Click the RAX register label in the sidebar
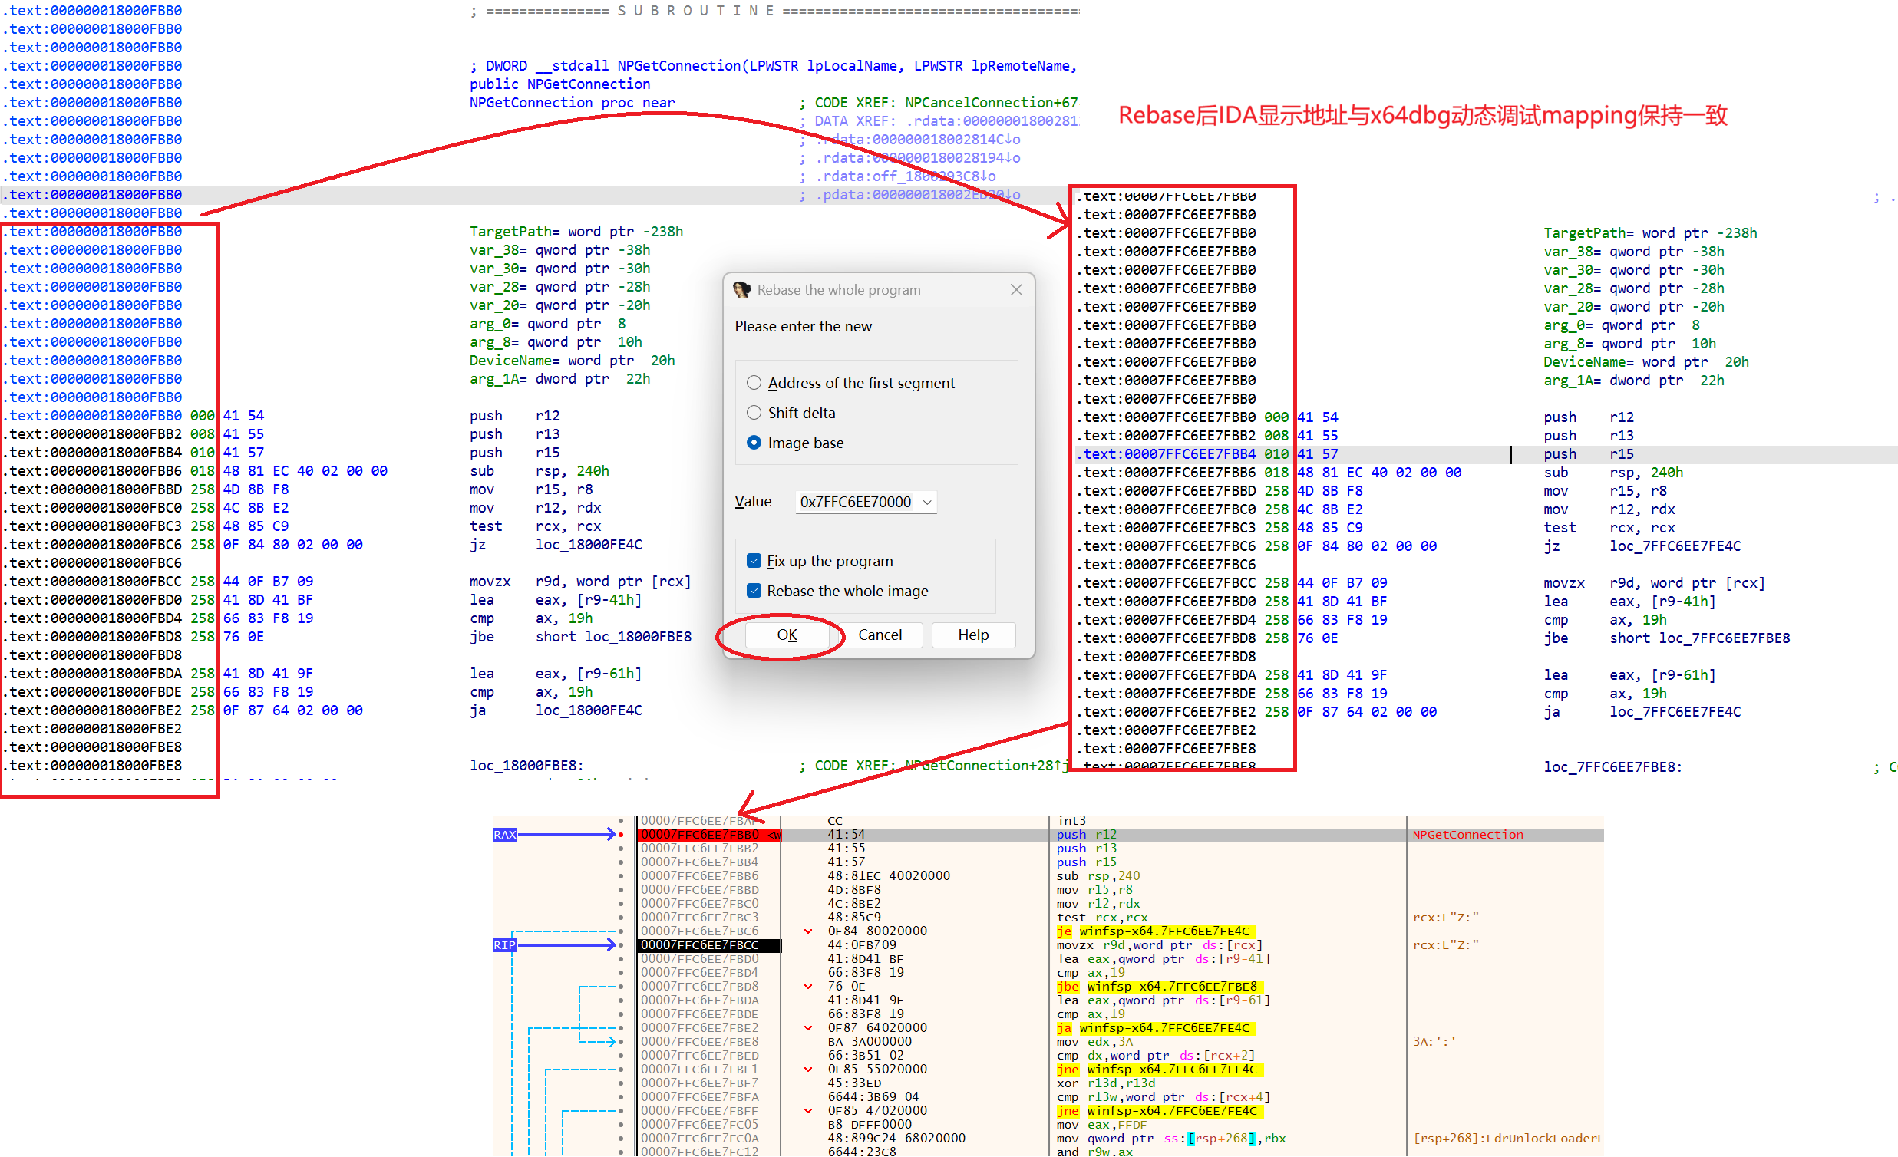 coord(504,835)
